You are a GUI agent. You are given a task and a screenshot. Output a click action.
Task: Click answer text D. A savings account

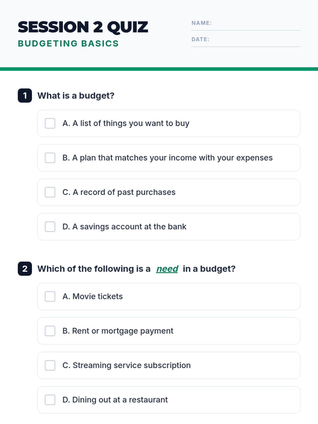point(124,227)
